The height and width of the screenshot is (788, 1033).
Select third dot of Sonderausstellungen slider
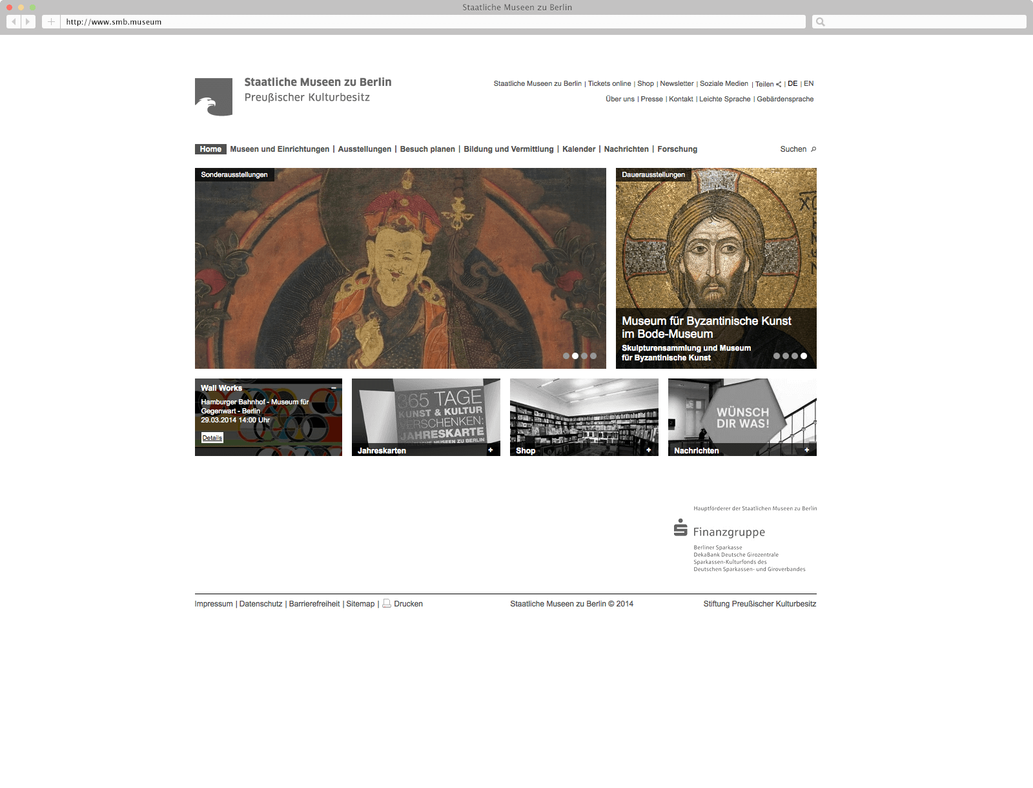coord(584,356)
